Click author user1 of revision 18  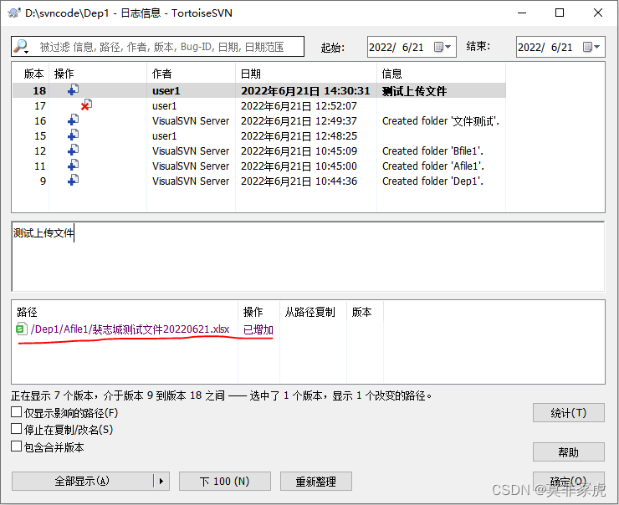tap(166, 91)
